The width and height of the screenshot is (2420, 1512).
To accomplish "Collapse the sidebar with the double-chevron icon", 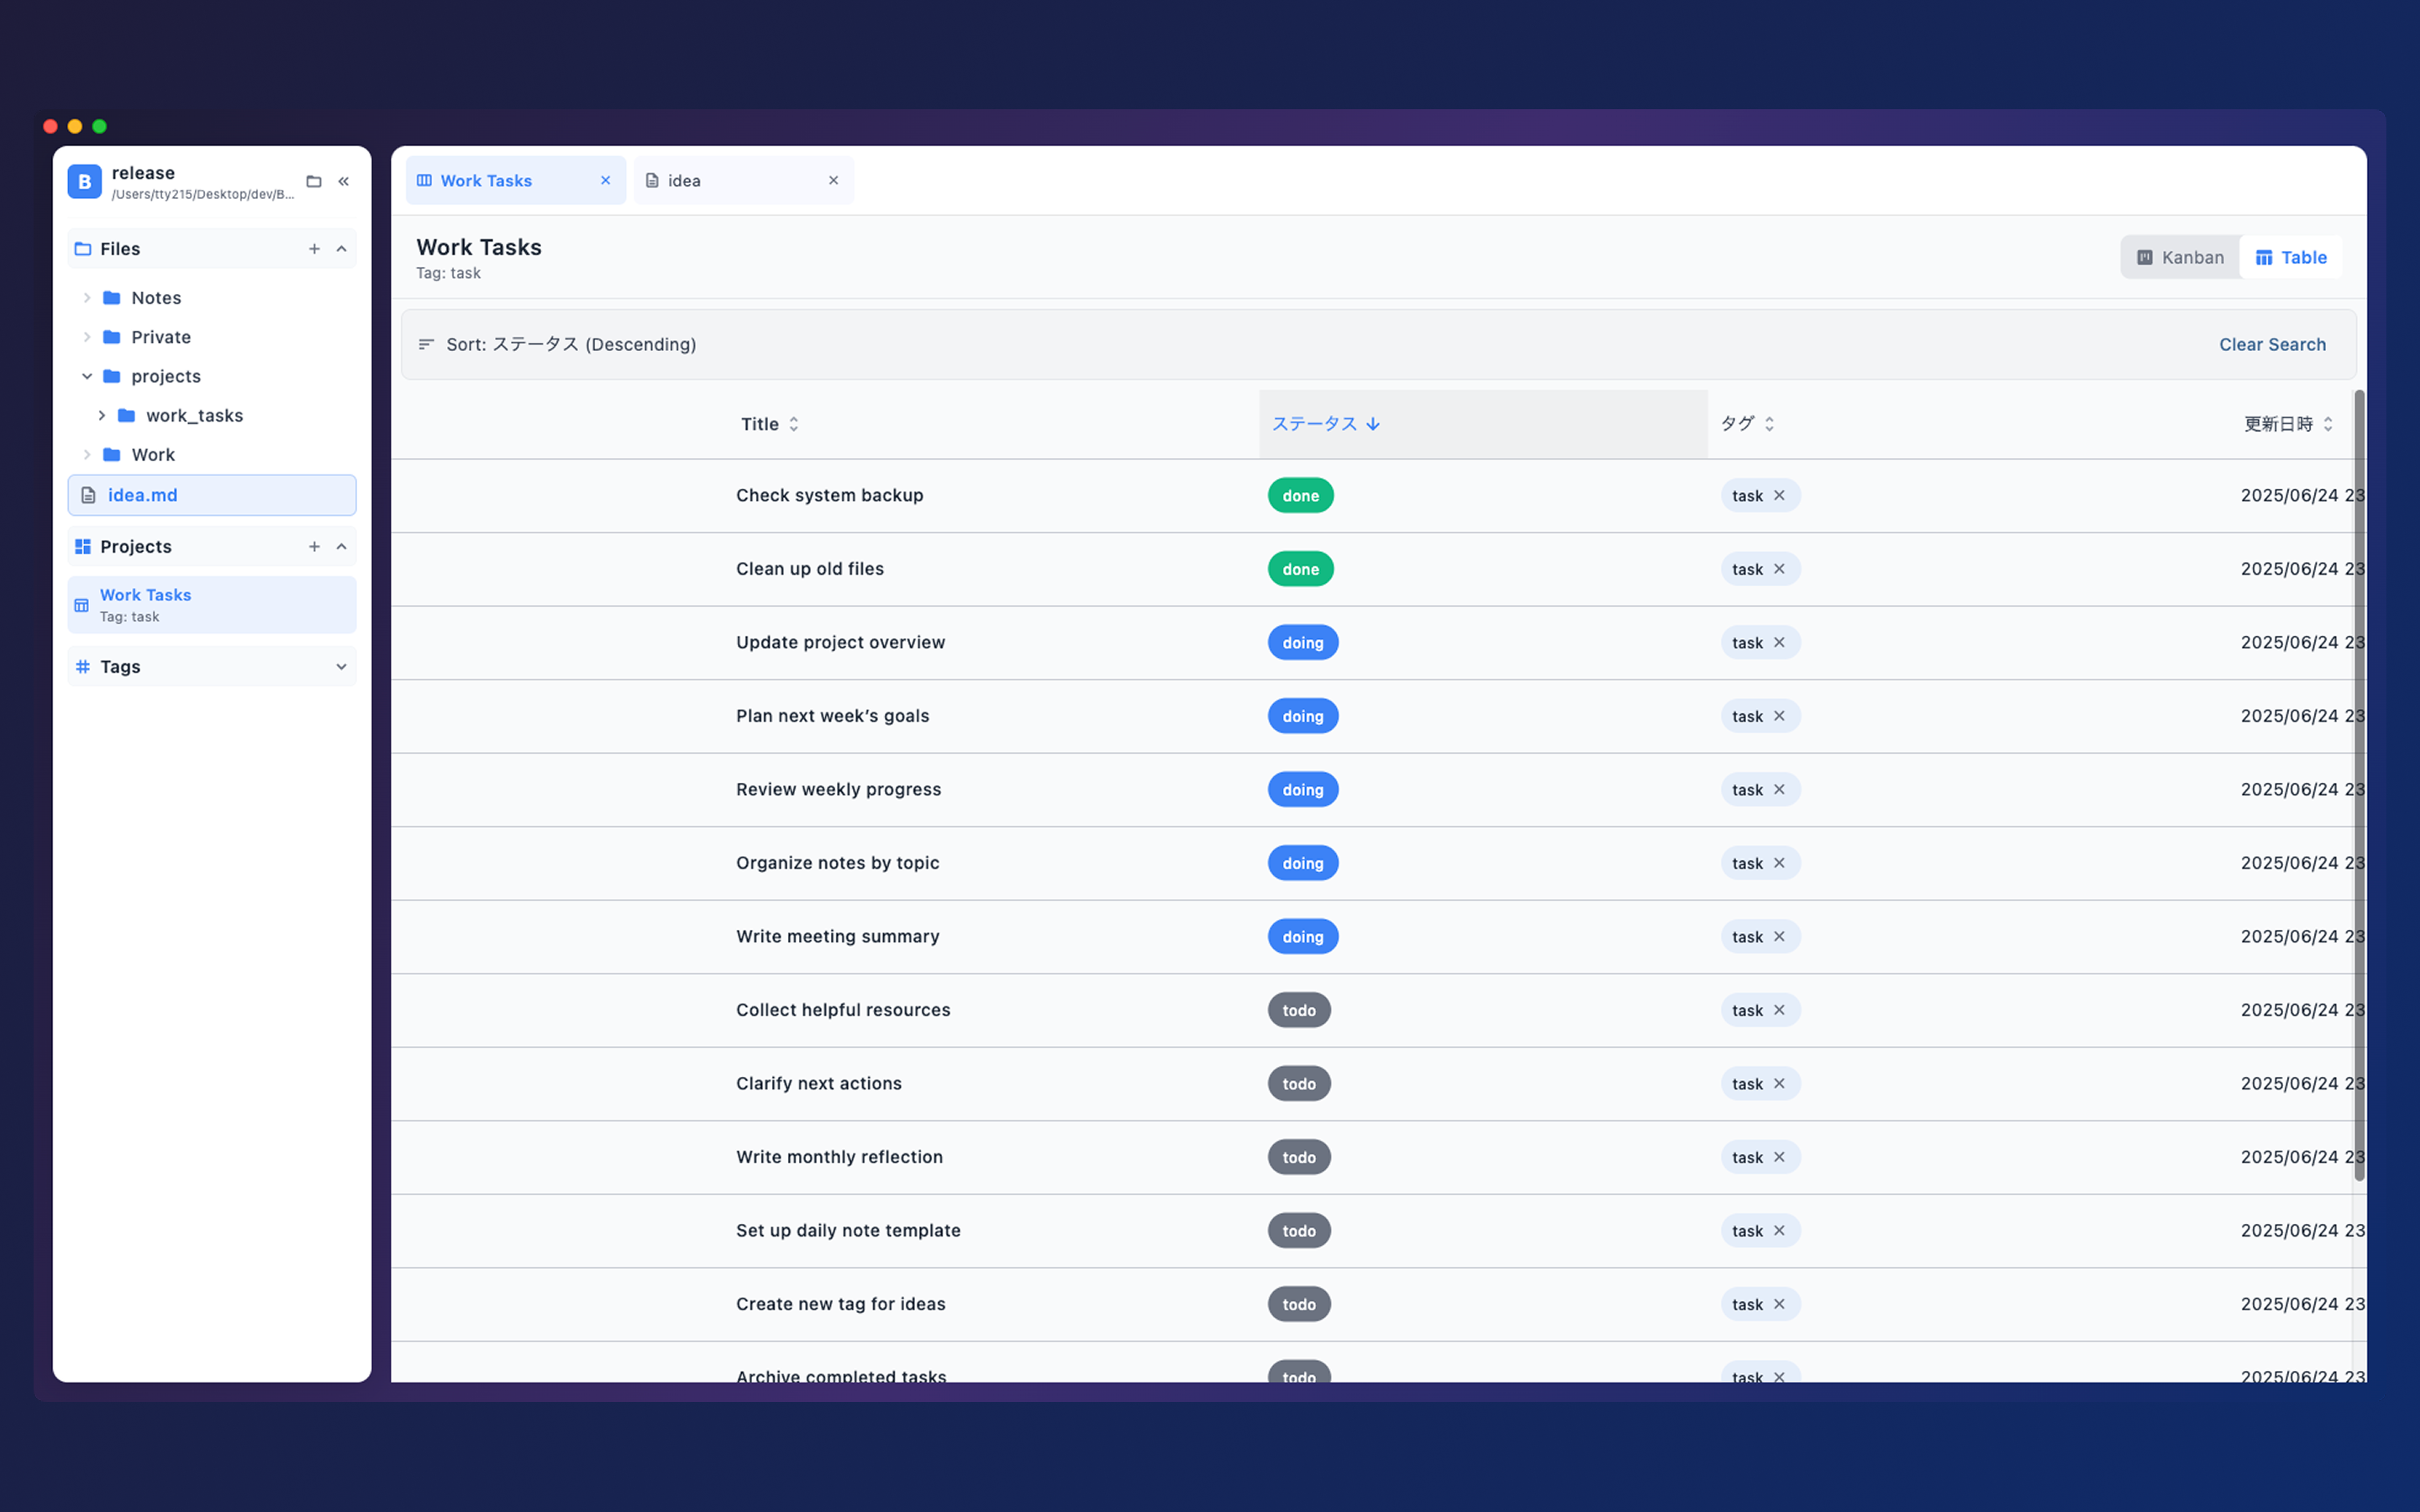I will (x=343, y=181).
